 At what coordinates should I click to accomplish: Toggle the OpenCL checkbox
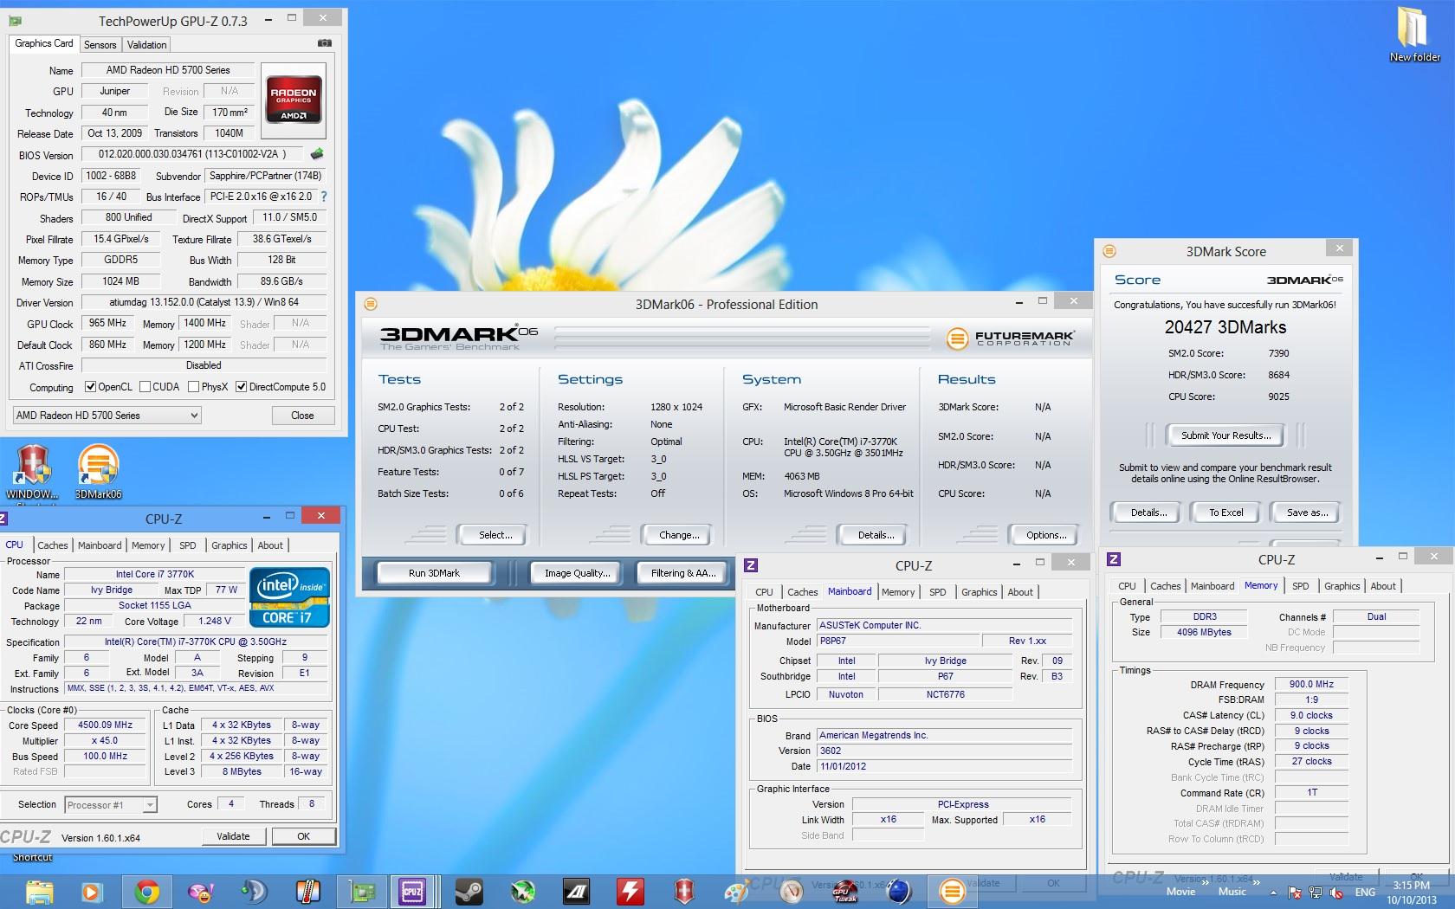(x=90, y=387)
